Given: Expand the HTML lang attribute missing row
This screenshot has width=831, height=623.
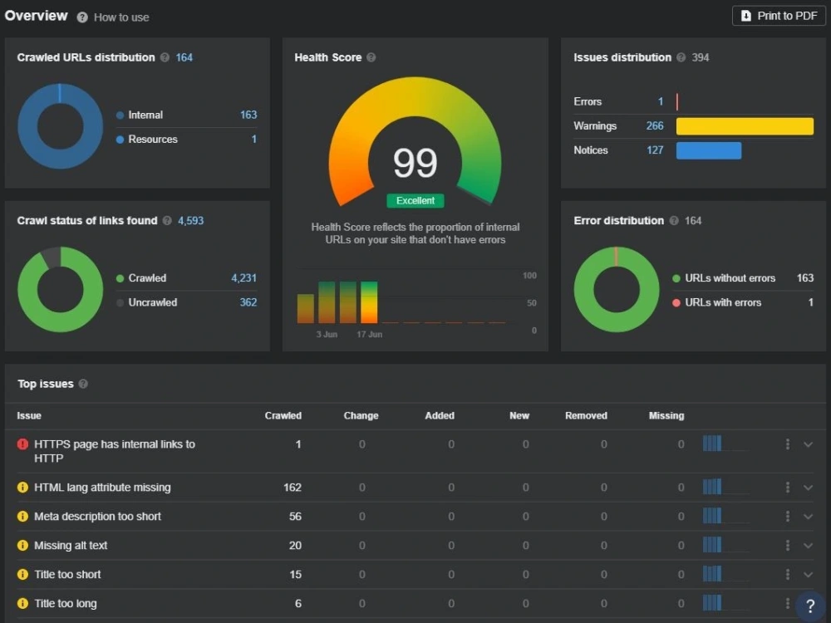Looking at the screenshot, I should [x=808, y=488].
